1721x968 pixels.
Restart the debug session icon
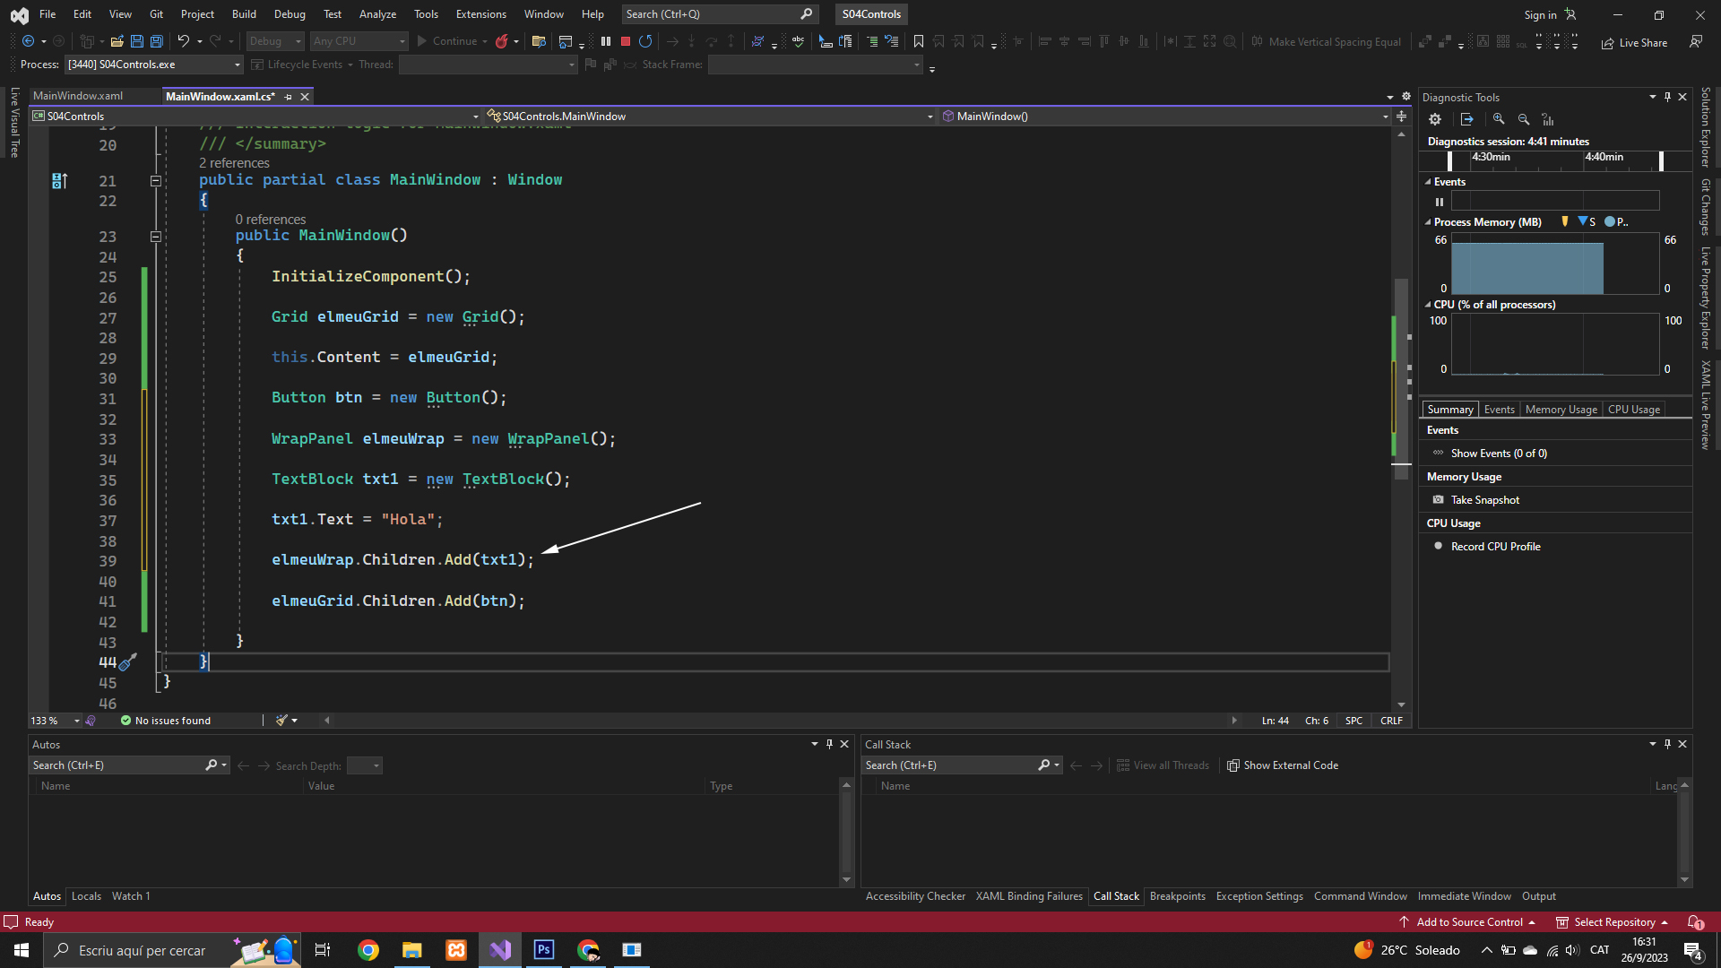coord(645,41)
